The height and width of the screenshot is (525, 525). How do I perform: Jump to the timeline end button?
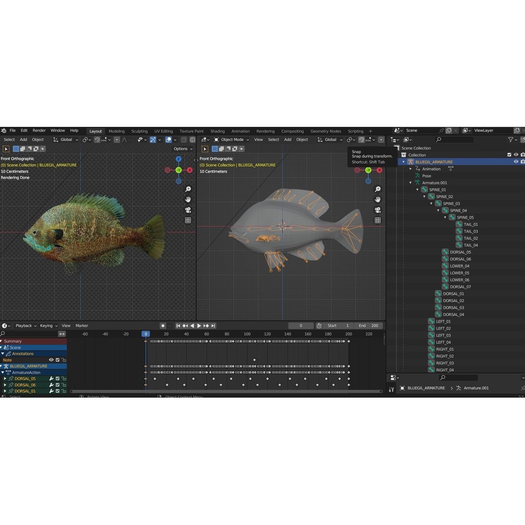point(213,326)
